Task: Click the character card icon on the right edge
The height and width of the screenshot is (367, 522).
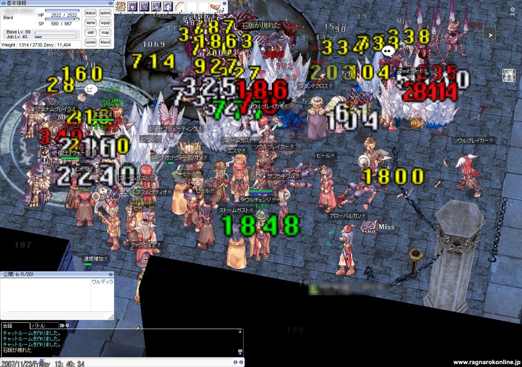Action: (509, 75)
